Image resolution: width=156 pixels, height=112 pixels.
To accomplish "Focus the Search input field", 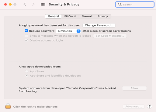I will pyautogui.click(x=135, y=5).
